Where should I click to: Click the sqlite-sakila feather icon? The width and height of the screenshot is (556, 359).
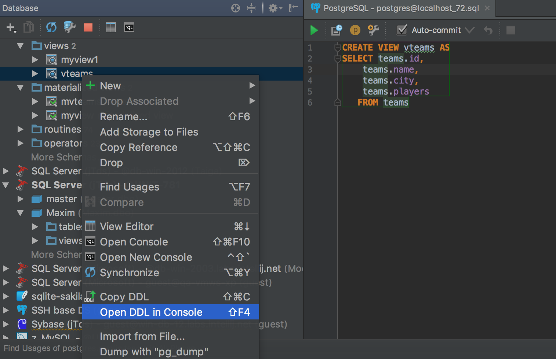tap(22, 296)
